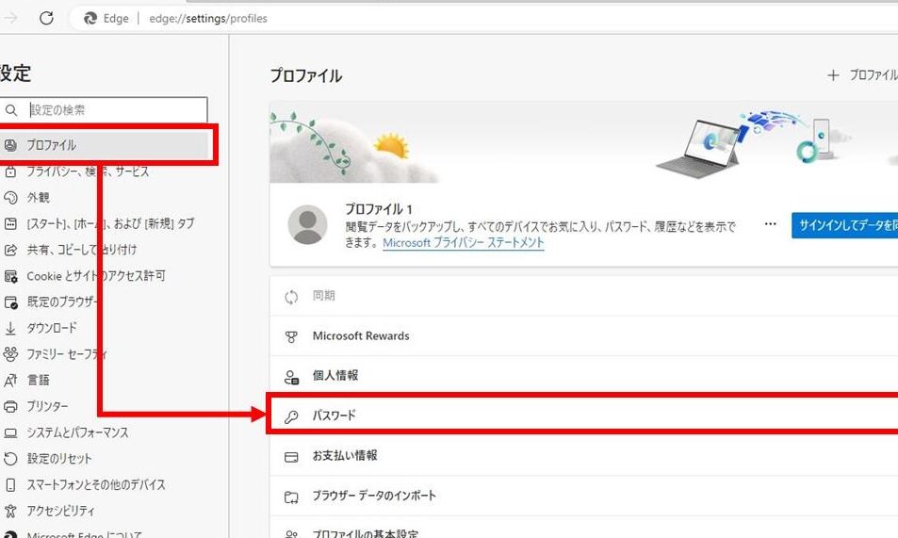Click the プリンター printer icon
The width and height of the screenshot is (898, 538).
click(11, 407)
